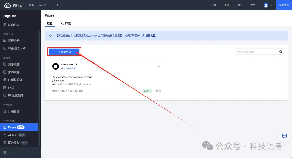This screenshot has width=292, height=158.
Task: Click the plus icon in top bar
Action: (x=57, y=5)
